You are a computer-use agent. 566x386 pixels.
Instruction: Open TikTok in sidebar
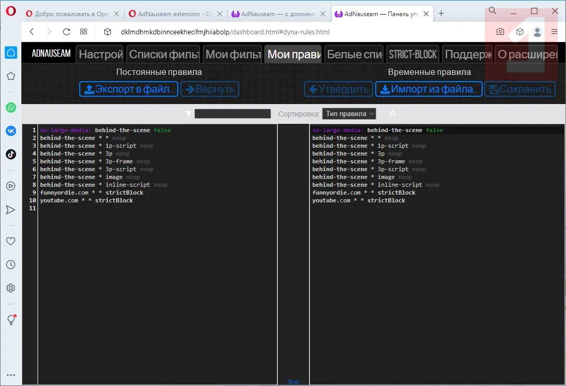pyautogui.click(x=11, y=155)
